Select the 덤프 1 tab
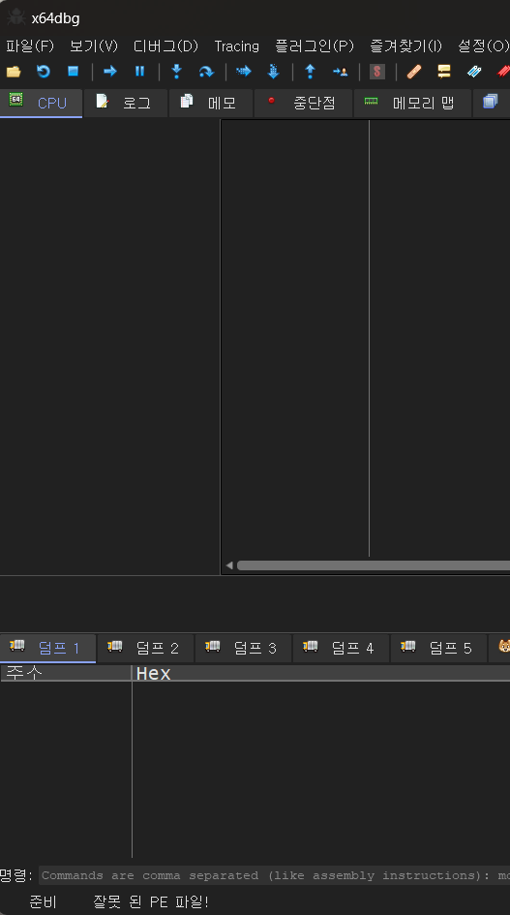Image resolution: width=510 pixels, height=915 pixels. pos(47,648)
